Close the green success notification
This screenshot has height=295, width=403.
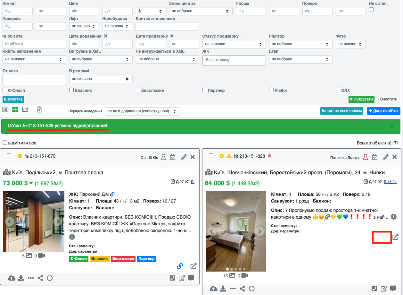click(x=391, y=126)
